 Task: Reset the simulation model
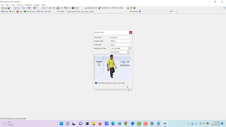pyautogui.click(x=5, y=12)
